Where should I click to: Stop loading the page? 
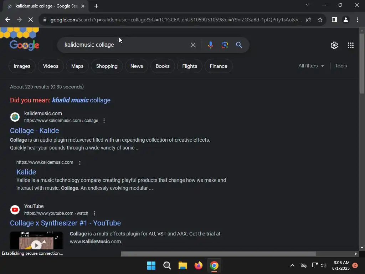tap(31, 20)
